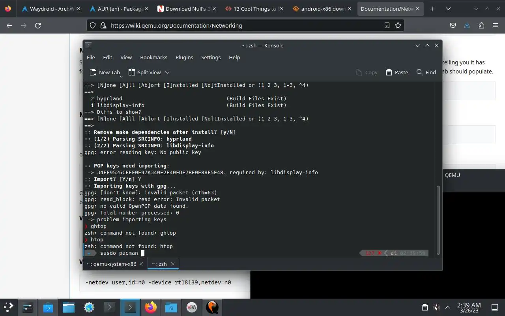Click the terminal prompt line 'susdo pacman'

(x=119, y=253)
